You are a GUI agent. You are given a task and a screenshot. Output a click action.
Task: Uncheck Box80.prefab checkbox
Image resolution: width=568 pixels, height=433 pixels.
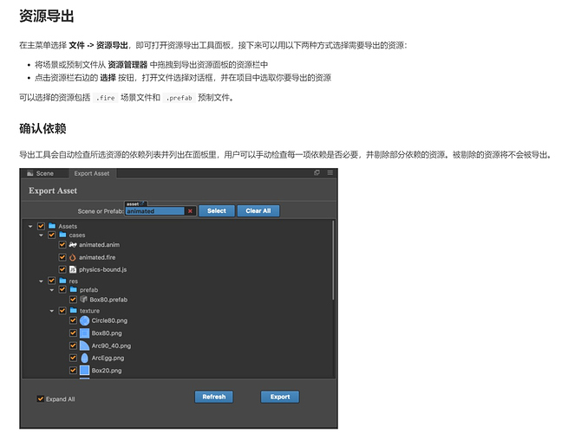[73, 299]
